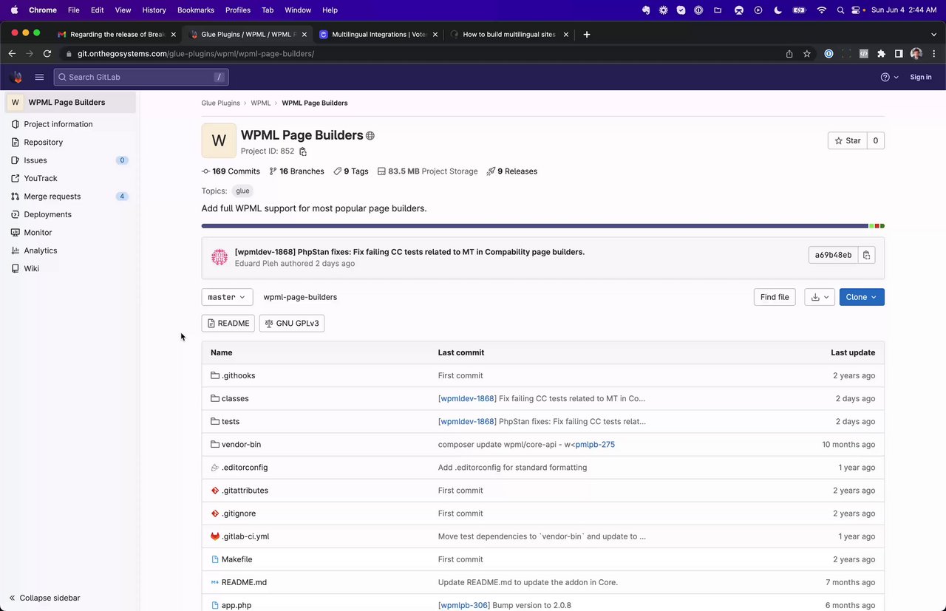Copy the project ID to clipboard
The image size is (946, 611).
click(x=303, y=151)
